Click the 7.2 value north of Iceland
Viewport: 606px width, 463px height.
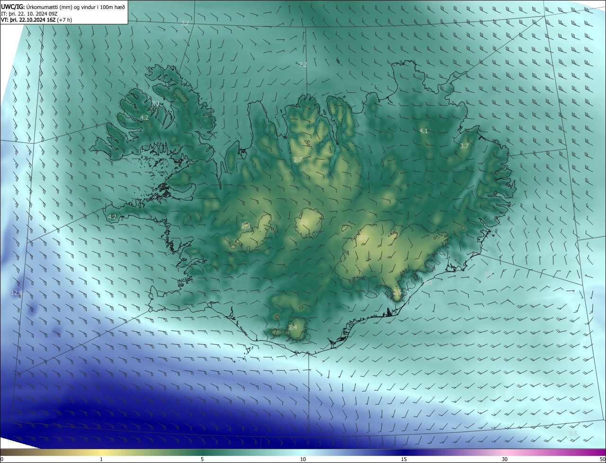[303, 64]
